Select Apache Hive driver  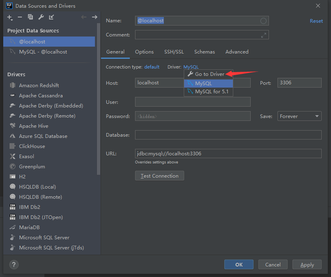(x=49, y=126)
